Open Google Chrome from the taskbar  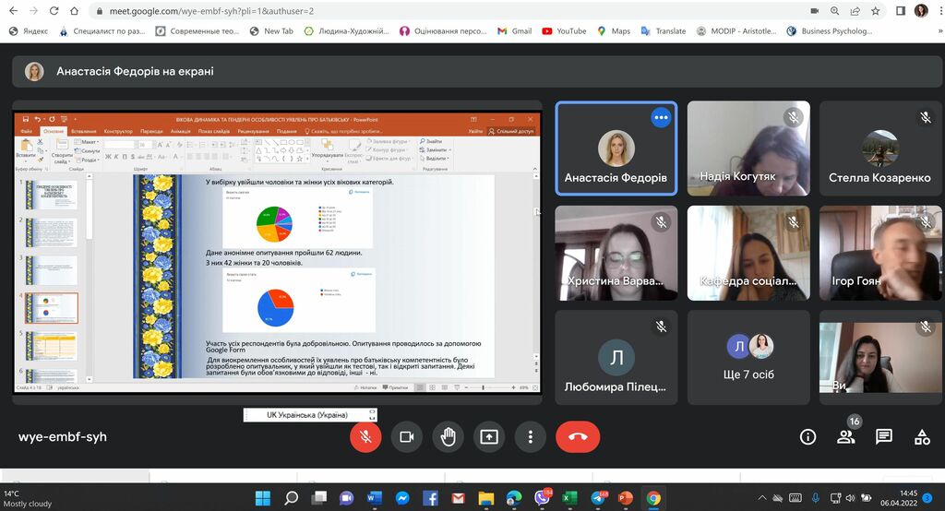point(653,498)
